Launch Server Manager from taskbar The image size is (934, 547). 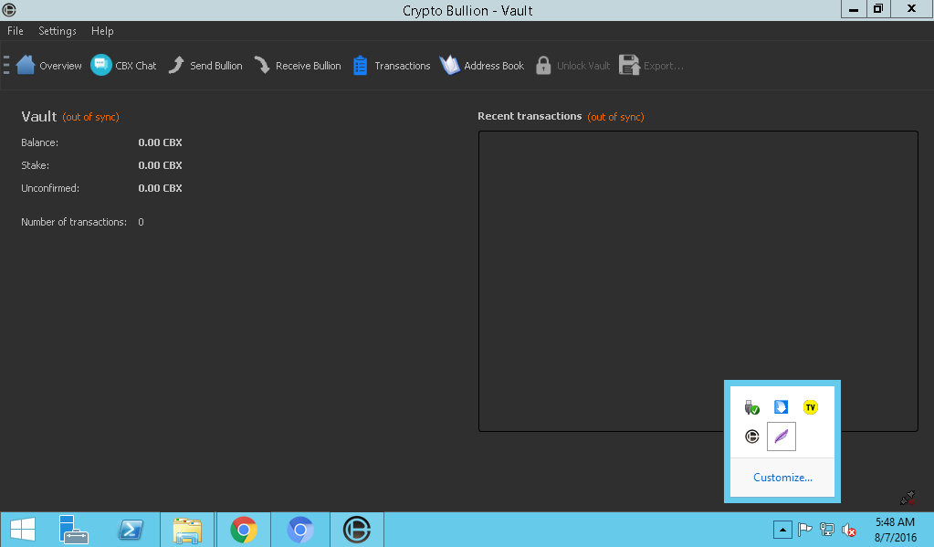click(x=73, y=529)
